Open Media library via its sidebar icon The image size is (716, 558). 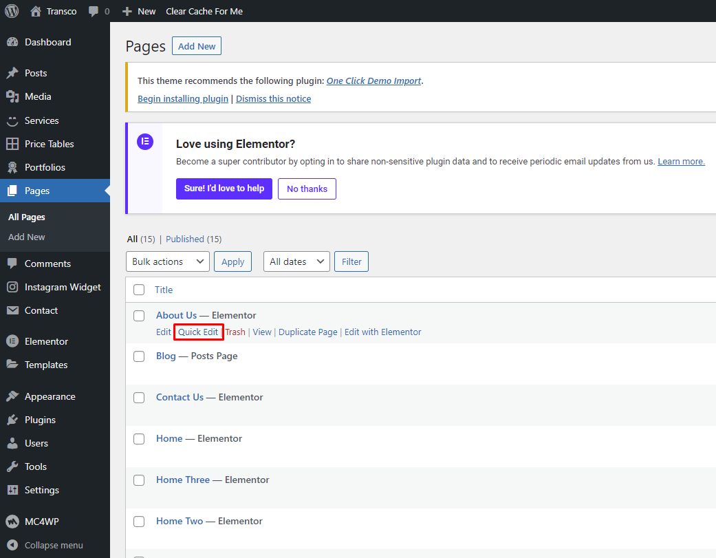[12, 96]
